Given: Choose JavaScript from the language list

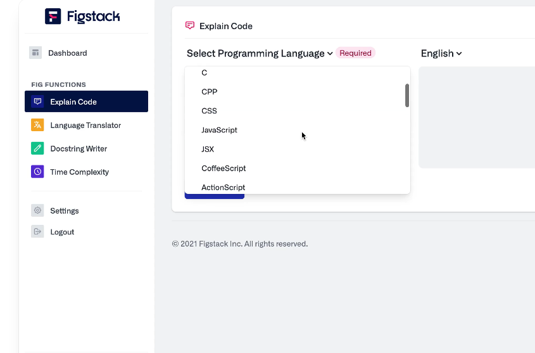Looking at the screenshot, I should click(219, 130).
